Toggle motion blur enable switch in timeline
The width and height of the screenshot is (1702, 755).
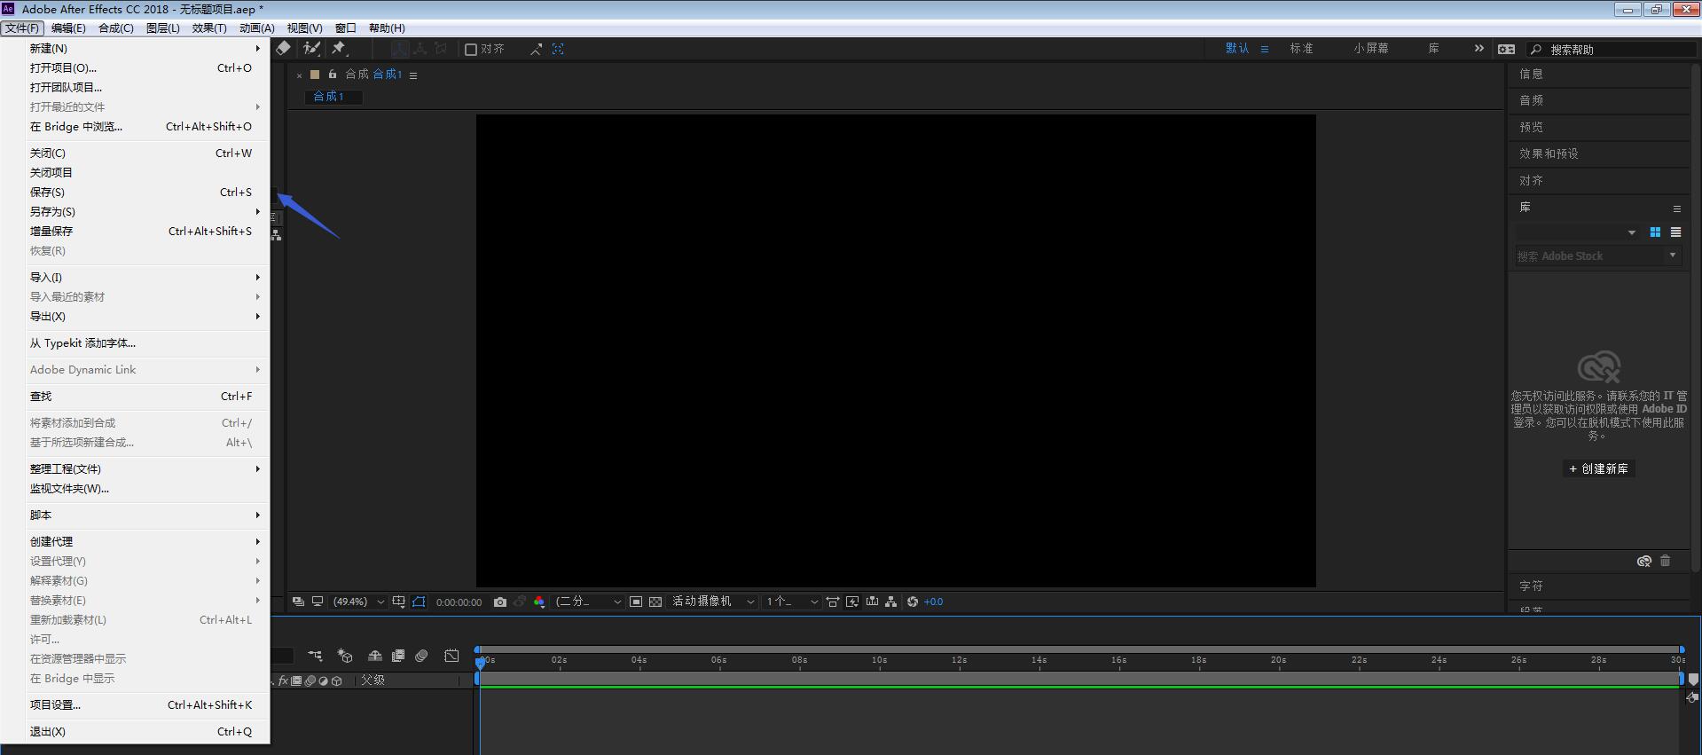point(421,656)
